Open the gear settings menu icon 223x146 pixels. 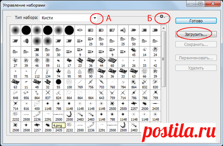162,16
